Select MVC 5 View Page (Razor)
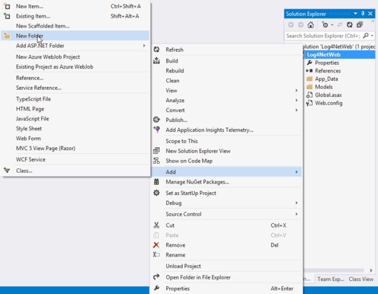The height and width of the screenshot is (294, 378). click(x=76, y=148)
